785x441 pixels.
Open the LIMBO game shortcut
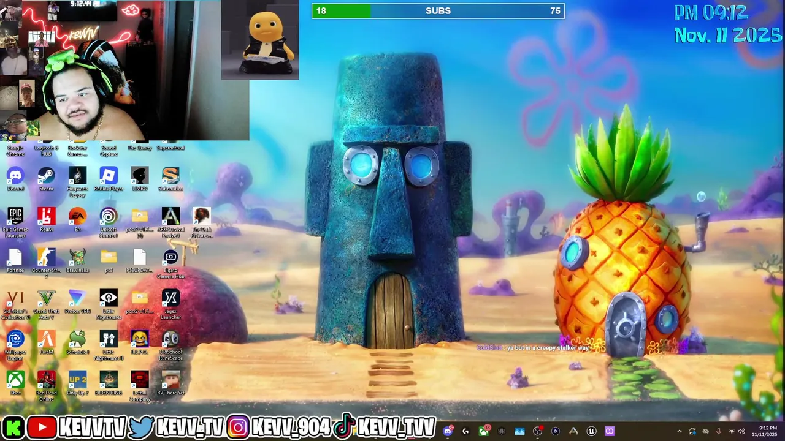point(140,178)
